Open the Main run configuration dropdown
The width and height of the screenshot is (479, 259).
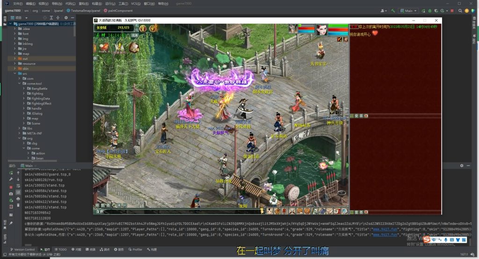pyautogui.click(x=409, y=10)
